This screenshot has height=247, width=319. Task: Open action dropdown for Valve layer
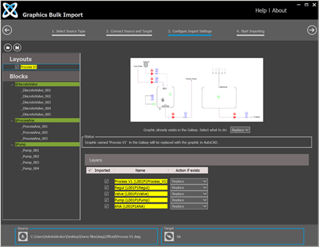189,194
